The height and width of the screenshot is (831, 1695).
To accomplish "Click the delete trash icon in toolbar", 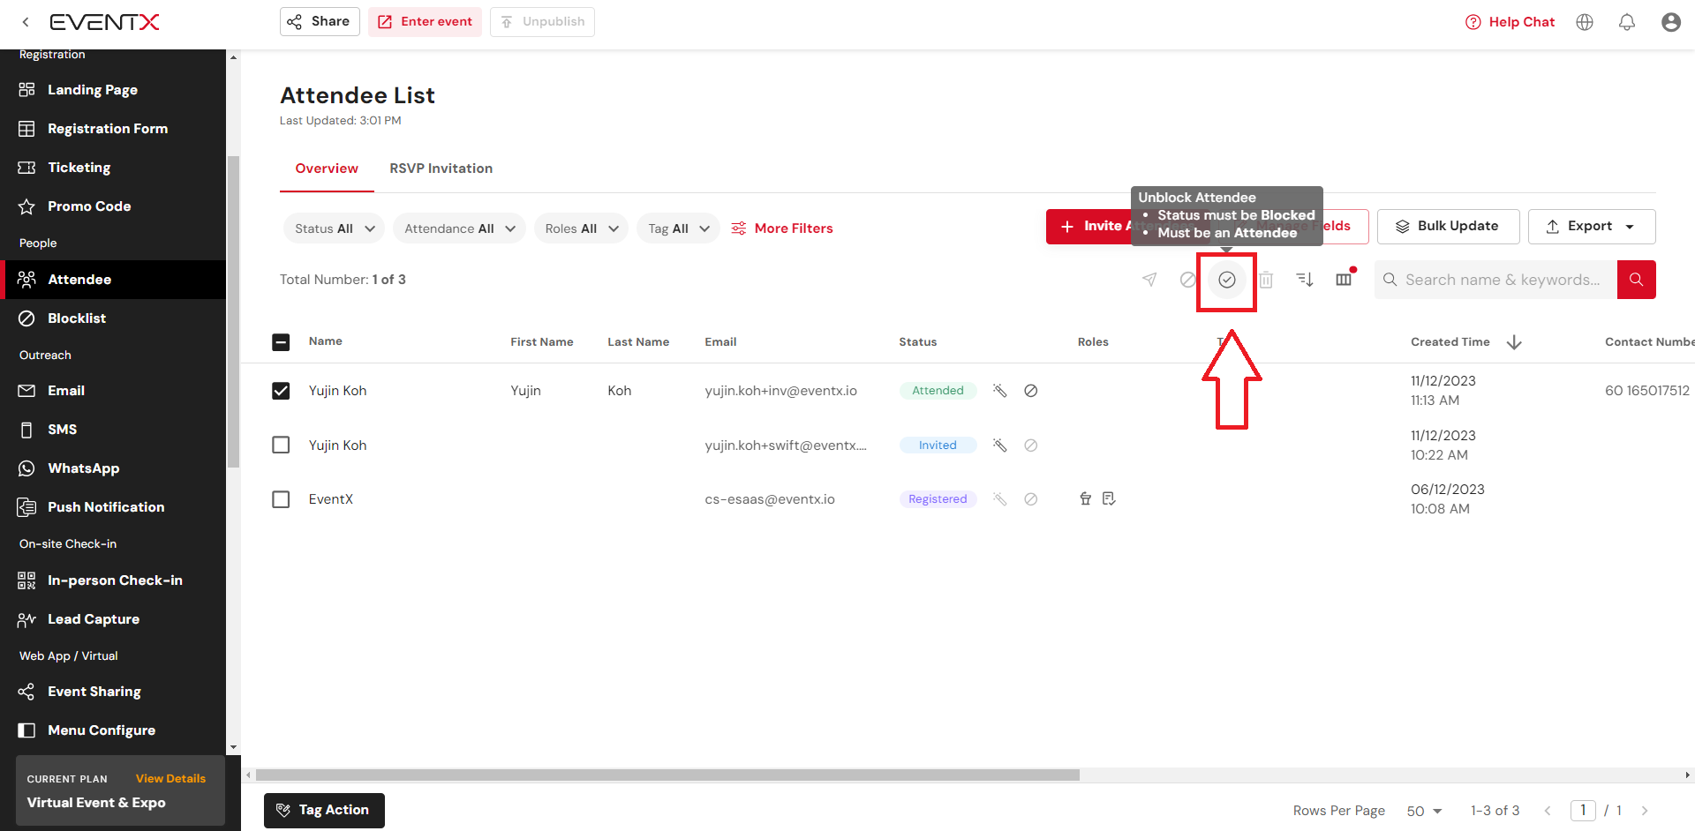I will tap(1265, 280).
